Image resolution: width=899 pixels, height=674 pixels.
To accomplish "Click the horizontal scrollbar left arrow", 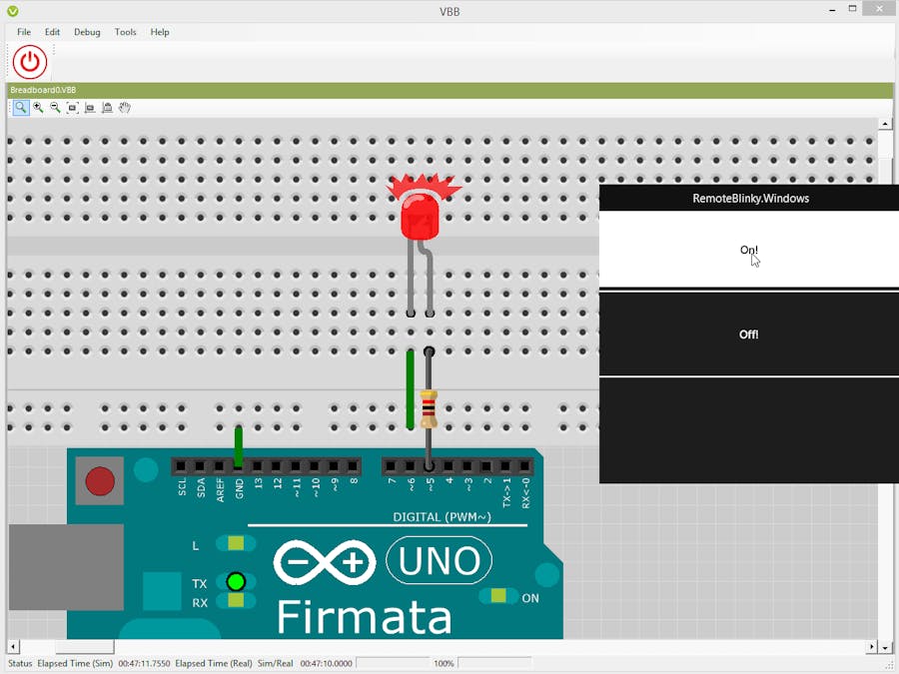I will [x=13, y=646].
